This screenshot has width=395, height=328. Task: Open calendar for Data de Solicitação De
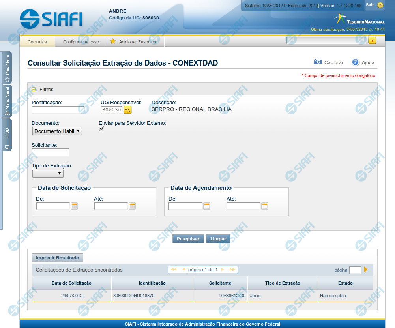click(x=74, y=206)
